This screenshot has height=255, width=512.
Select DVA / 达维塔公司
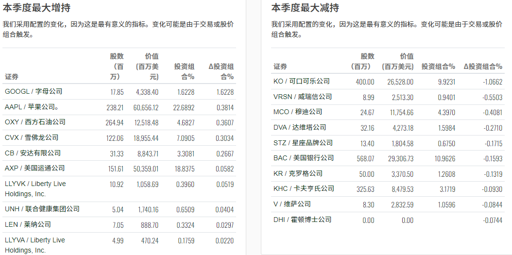(x=299, y=127)
